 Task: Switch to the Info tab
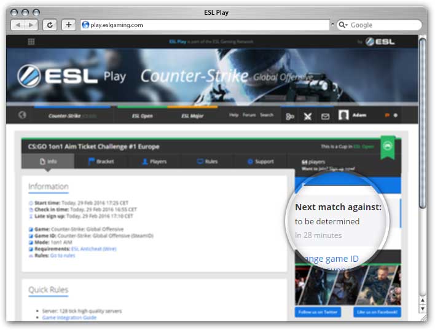pos(48,162)
